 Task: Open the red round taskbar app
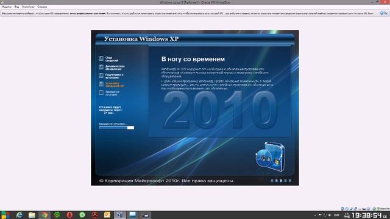(95, 215)
